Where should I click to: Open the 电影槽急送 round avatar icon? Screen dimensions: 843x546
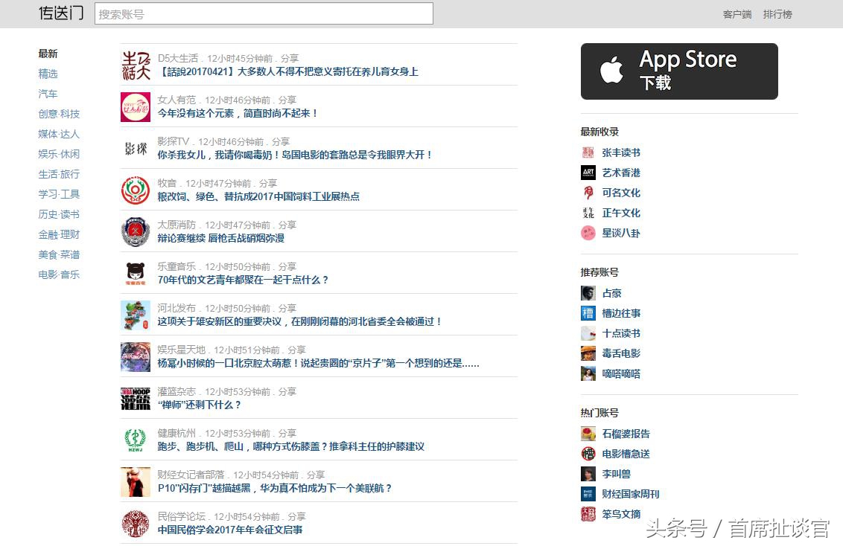pos(588,453)
